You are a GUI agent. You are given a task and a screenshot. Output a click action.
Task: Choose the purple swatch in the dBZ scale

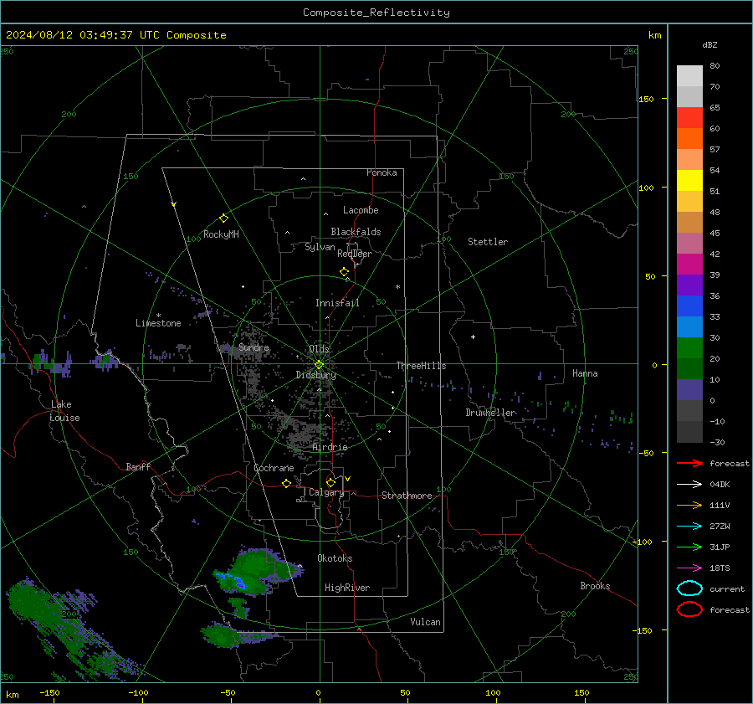[689, 285]
